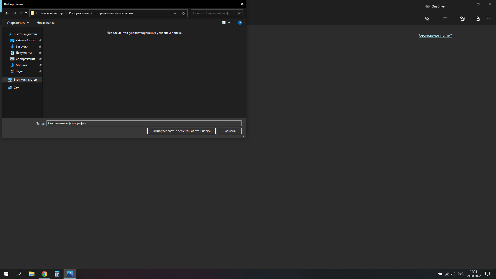The image size is (496, 279).
Task: Open Google Chrome from taskbar
Action: tap(44, 274)
